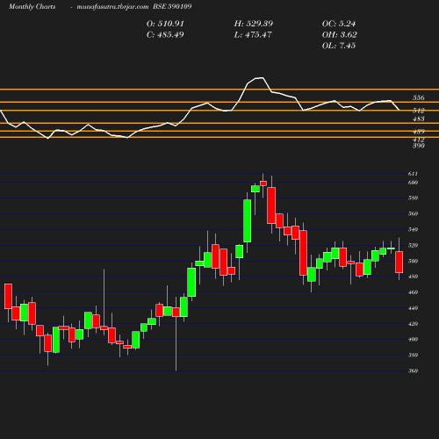Click the 560 price axis label
Screen dimensions: 439x439
[x=413, y=213]
